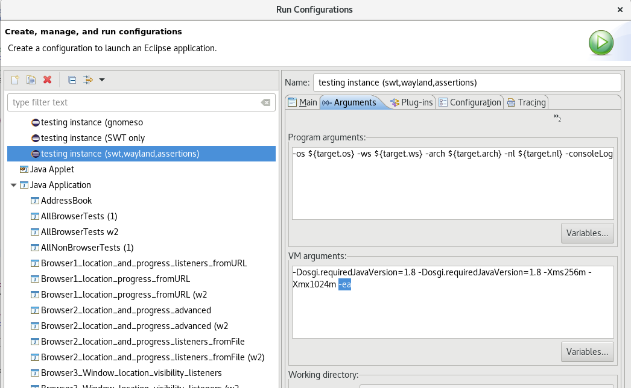This screenshot has height=388, width=631.
Task: Click Variables button under Program arguments
Action: point(587,233)
